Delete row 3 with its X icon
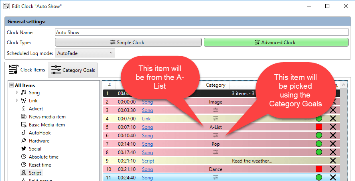 click(333, 110)
